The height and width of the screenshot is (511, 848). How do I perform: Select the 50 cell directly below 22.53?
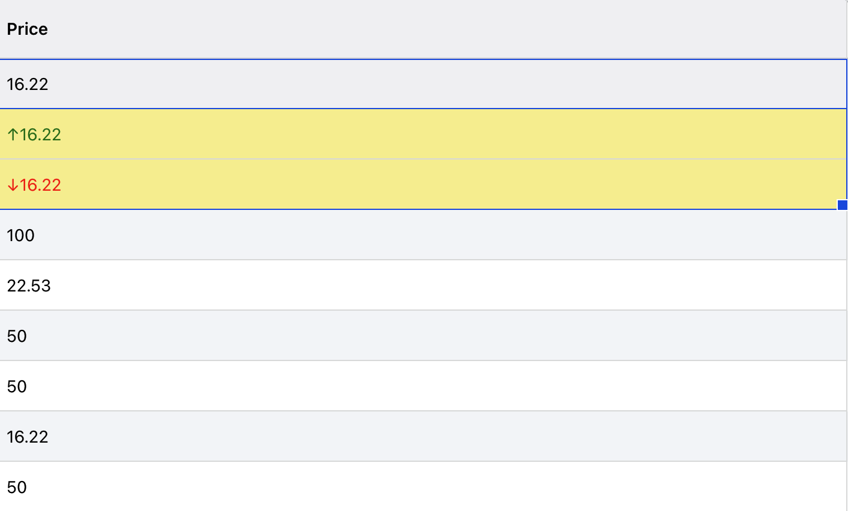17,336
